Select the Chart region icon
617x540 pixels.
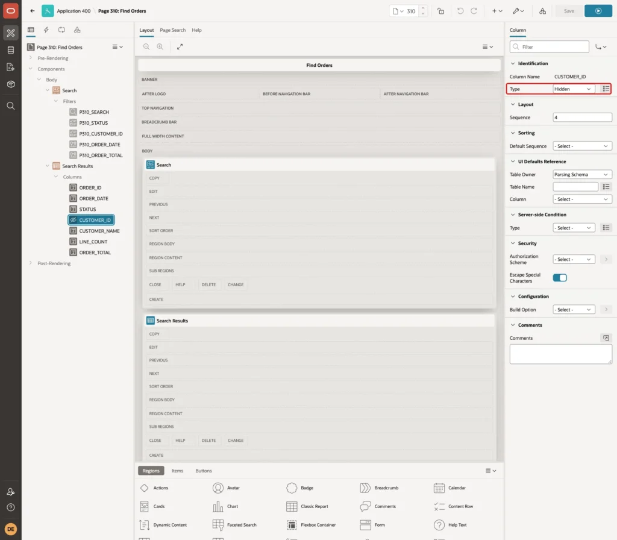[x=218, y=506]
